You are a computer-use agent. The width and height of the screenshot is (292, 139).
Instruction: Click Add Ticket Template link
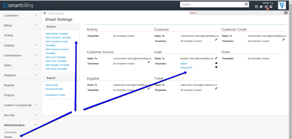tap(56, 69)
